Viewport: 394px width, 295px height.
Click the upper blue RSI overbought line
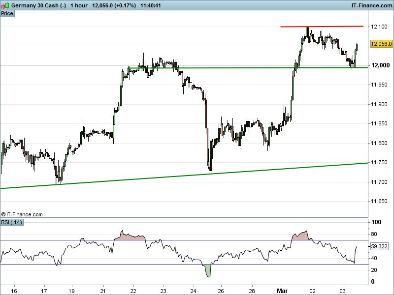[184, 240]
